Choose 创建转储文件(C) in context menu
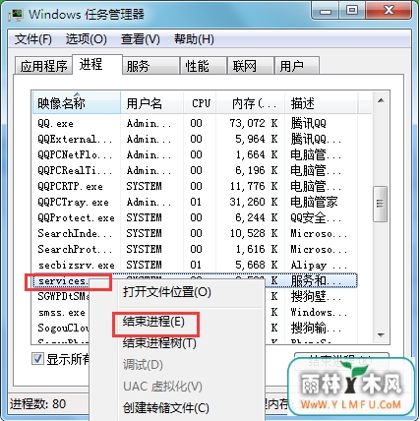The image size is (420, 421). [166, 408]
